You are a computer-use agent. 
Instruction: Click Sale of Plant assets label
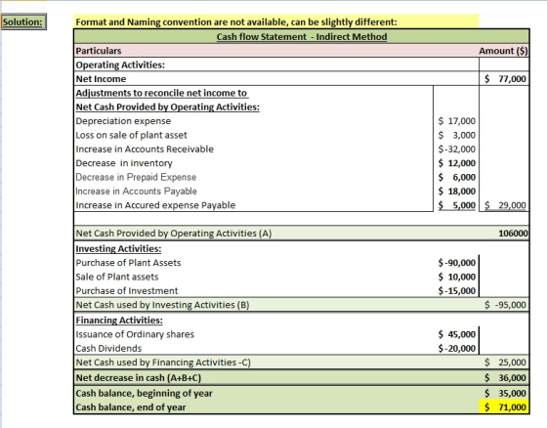coord(117,277)
